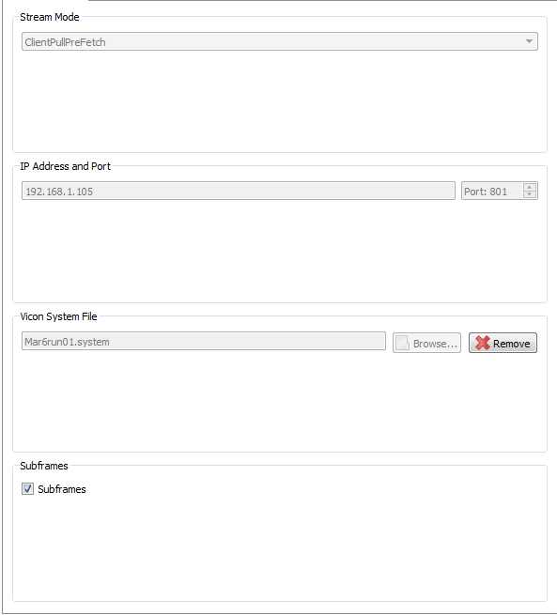Viewport: 557px width, 615px height.
Task: Click the Mar6run01.system file path field
Action: pos(204,341)
